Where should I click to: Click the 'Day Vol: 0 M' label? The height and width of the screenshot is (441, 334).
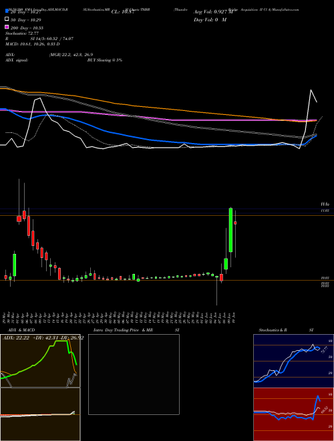point(210,19)
